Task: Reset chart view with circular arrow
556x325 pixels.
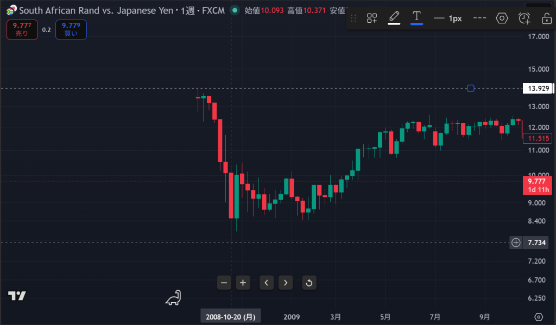Action: point(309,283)
